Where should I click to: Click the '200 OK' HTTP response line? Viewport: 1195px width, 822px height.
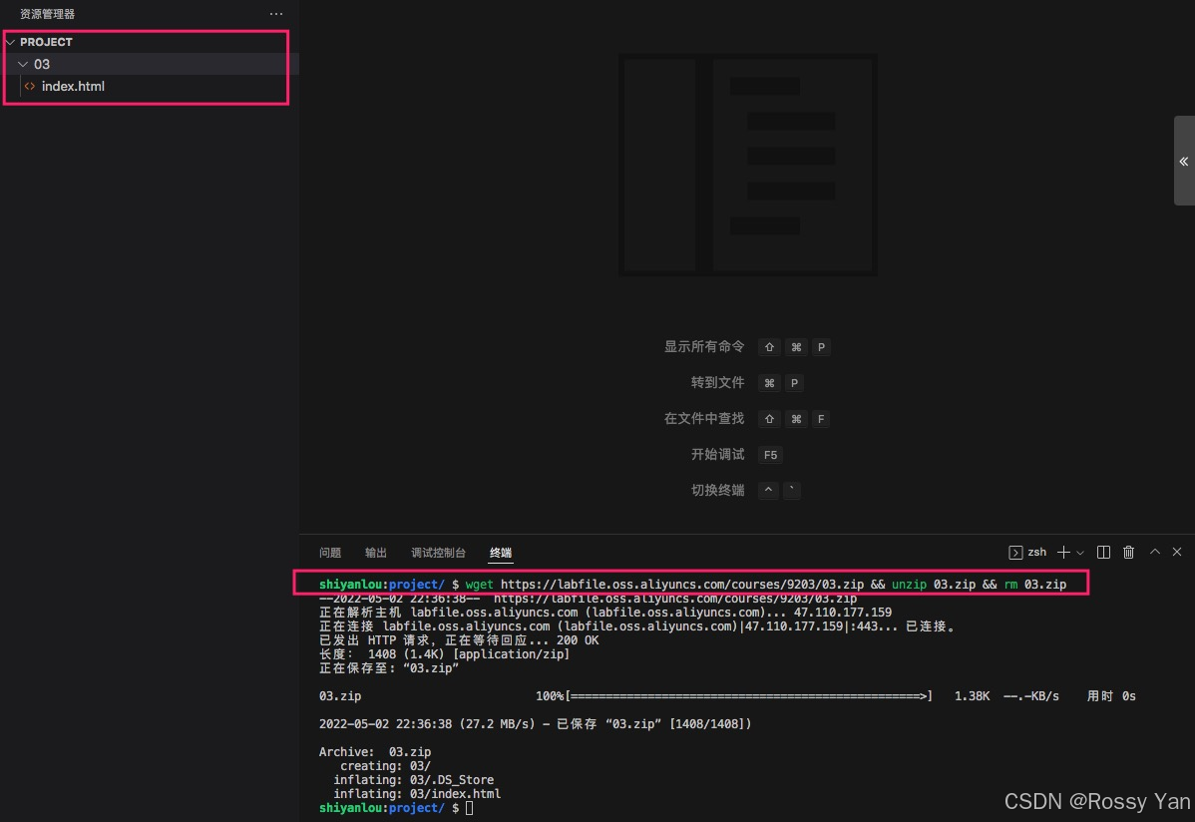point(459,640)
